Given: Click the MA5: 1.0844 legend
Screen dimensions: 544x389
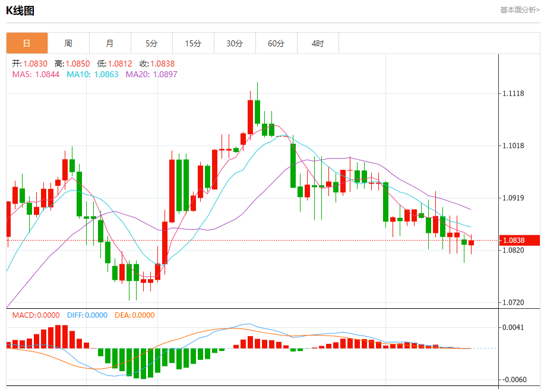Looking at the screenshot, I should tap(36, 74).
